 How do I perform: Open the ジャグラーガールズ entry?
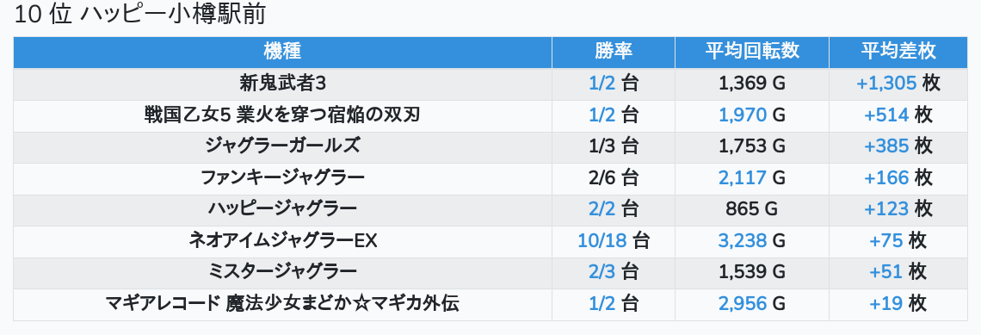[282, 146]
